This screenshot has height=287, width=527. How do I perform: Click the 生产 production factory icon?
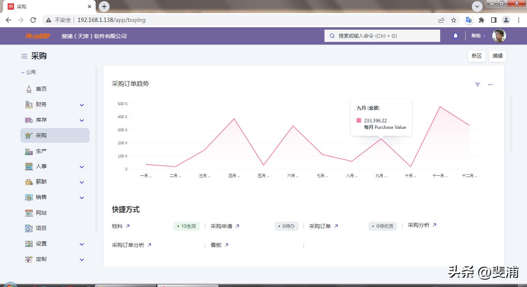[29, 151]
